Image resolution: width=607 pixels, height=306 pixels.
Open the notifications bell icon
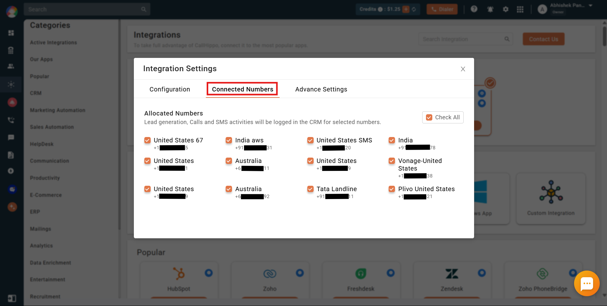490,9
